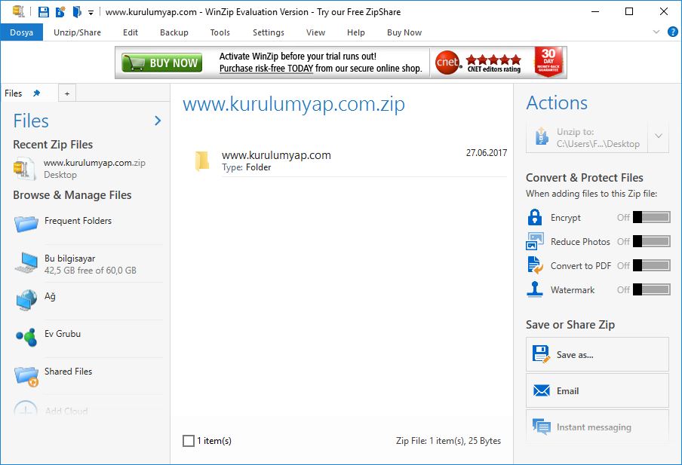Turn on the Encrypt toggle

[x=651, y=217]
